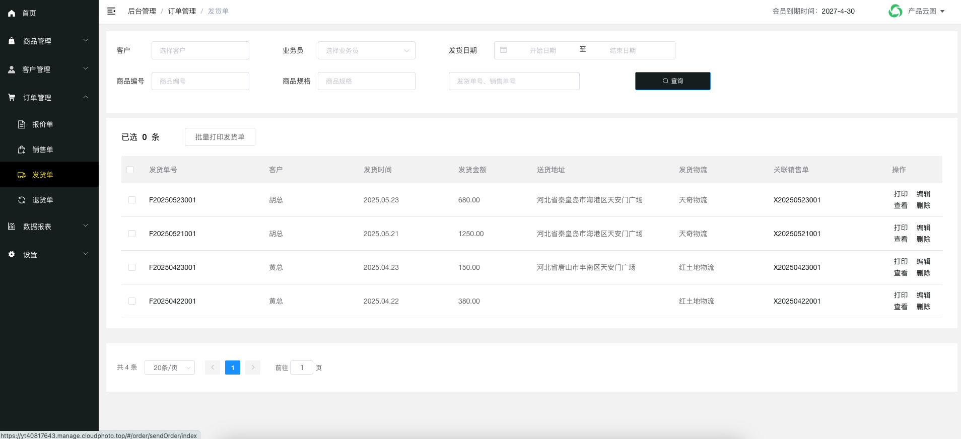Click 删除 for F20250523001
This screenshot has width=961, height=439.
tap(923, 205)
